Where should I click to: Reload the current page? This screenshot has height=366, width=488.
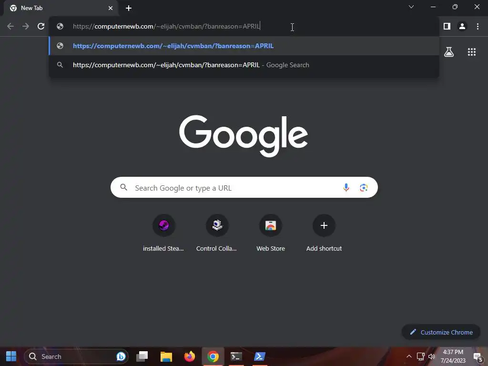click(41, 27)
